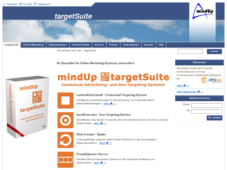Click the info icon beside Impressum
Image resolution: width=227 pixels, height=170 pixels.
click(x=35, y=4)
